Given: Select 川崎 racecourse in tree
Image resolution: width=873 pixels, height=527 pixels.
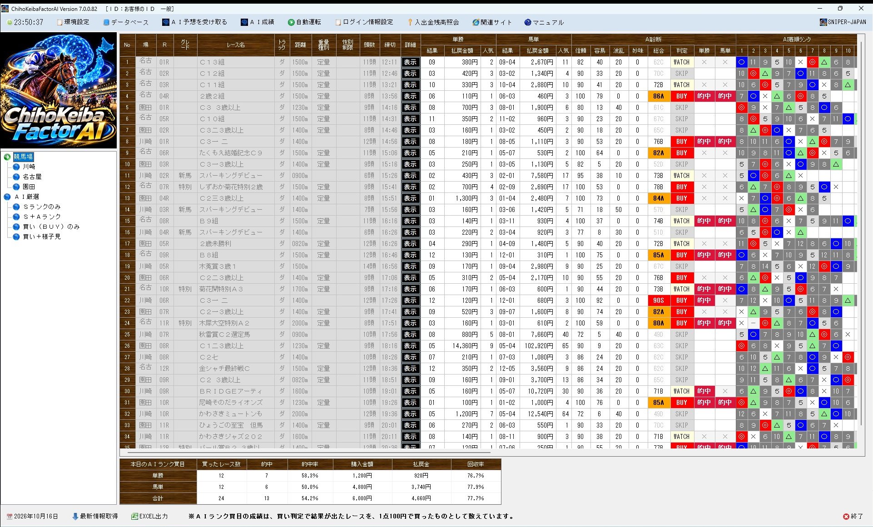Looking at the screenshot, I should pyautogui.click(x=29, y=167).
